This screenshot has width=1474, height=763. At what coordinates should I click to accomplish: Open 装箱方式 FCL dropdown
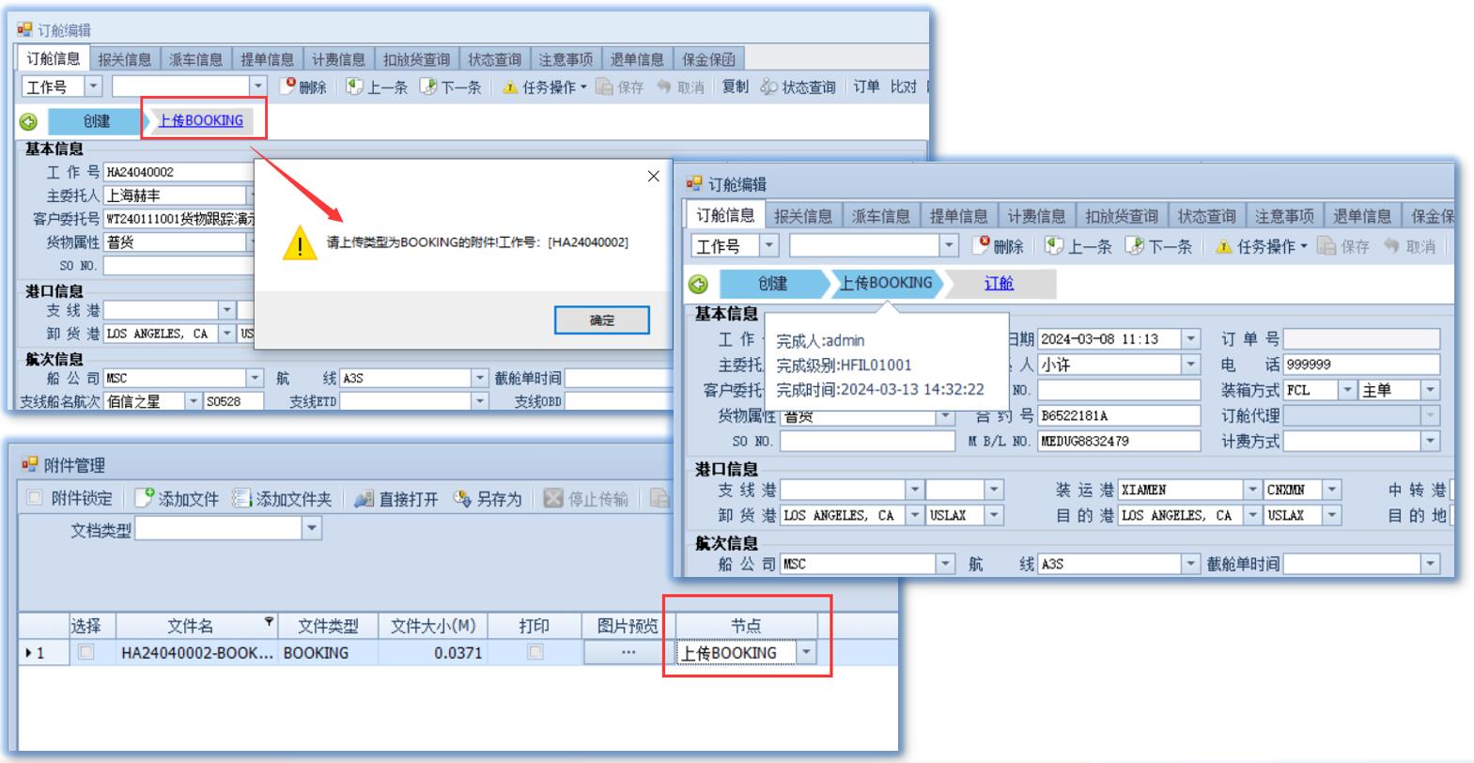(1347, 390)
